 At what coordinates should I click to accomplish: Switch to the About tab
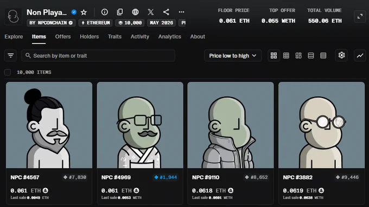click(198, 37)
